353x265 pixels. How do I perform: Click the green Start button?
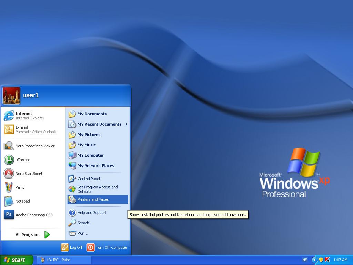16,260
